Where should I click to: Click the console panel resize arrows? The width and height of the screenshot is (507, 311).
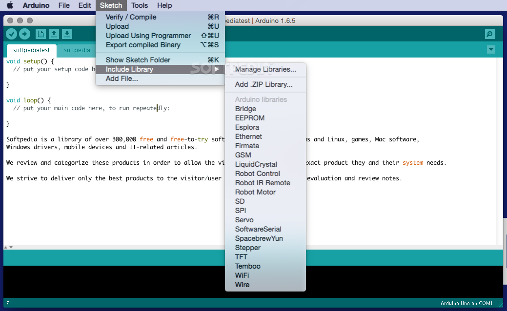8,247
